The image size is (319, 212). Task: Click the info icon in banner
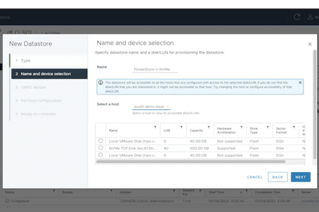[100, 83]
